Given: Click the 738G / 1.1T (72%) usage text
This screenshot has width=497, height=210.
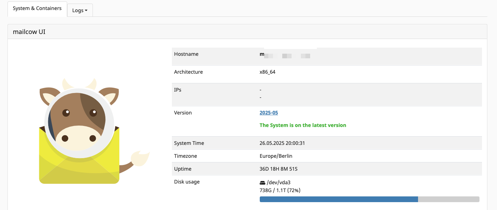Looking at the screenshot, I should click(x=280, y=190).
